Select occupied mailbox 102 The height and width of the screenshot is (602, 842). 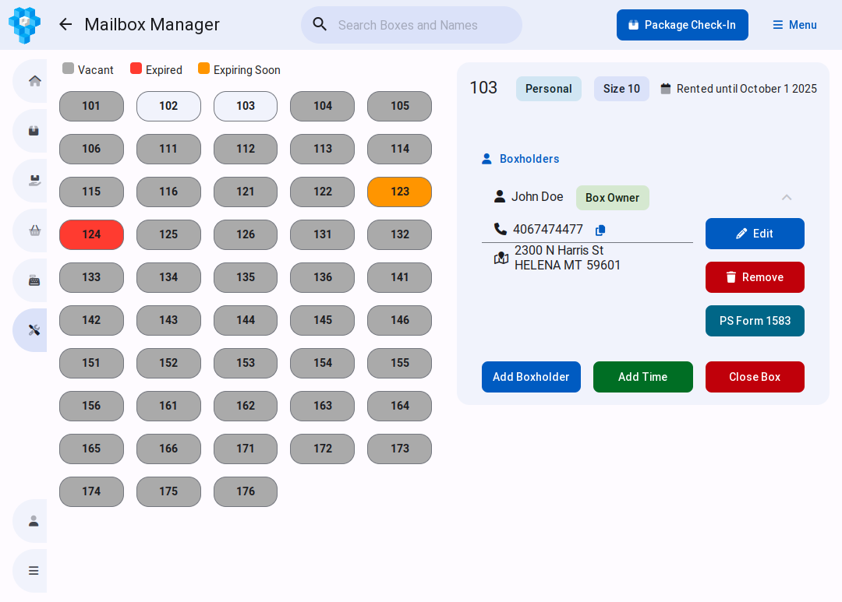(168, 106)
